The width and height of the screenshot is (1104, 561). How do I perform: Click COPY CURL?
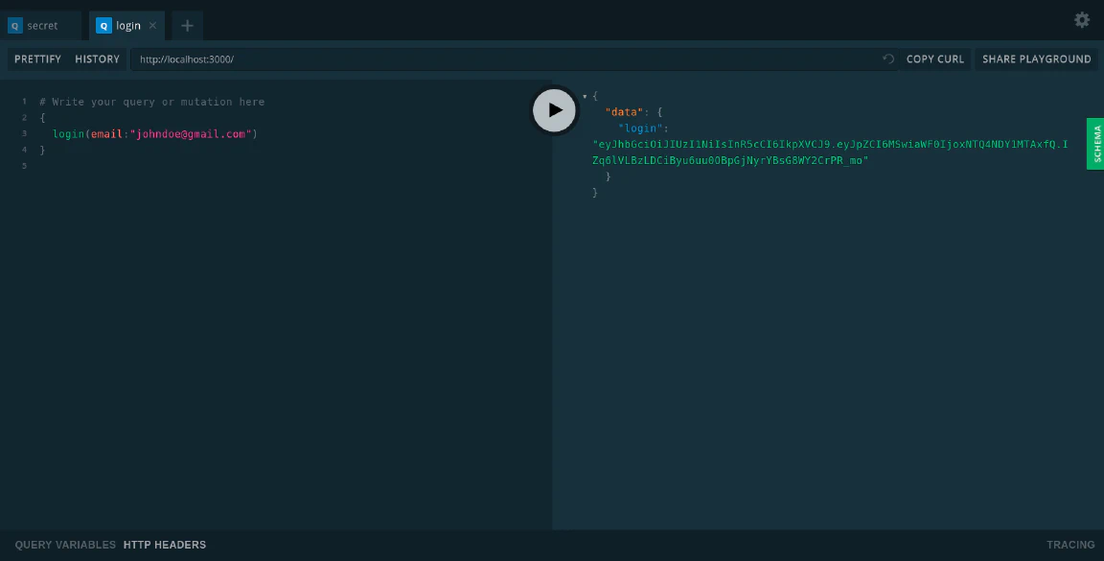pyautogui.click(x=935, y=59)
